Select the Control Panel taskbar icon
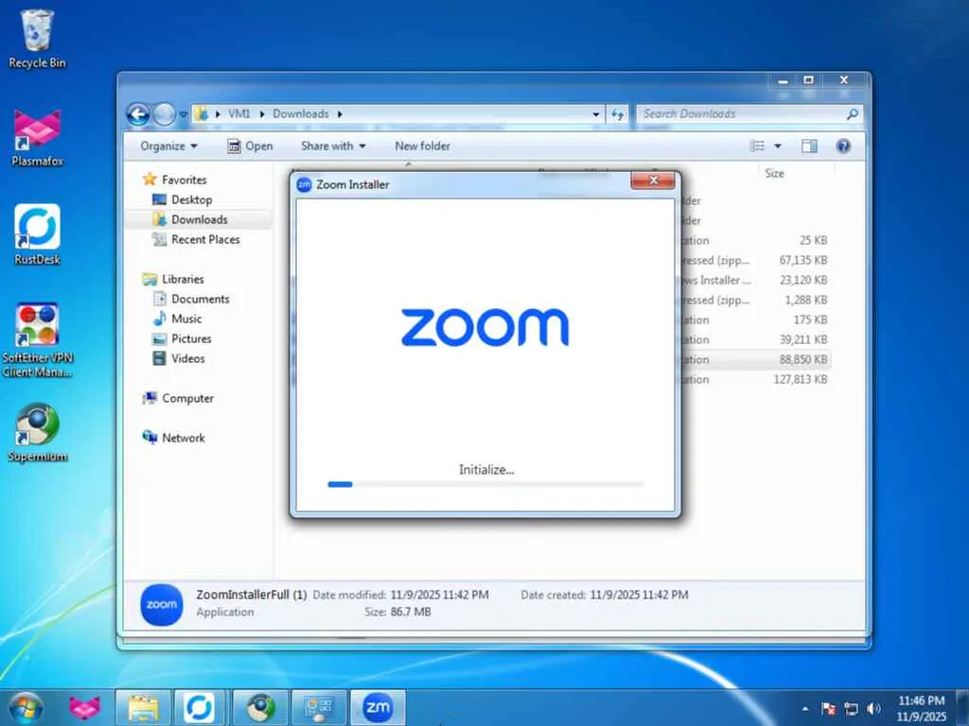 [319, 707]
